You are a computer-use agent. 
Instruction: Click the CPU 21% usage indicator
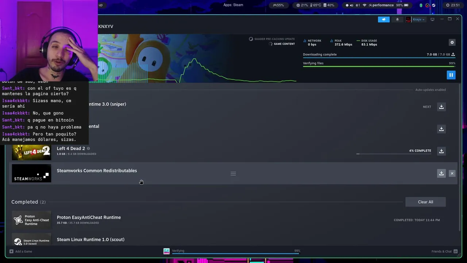click(302, 5)
